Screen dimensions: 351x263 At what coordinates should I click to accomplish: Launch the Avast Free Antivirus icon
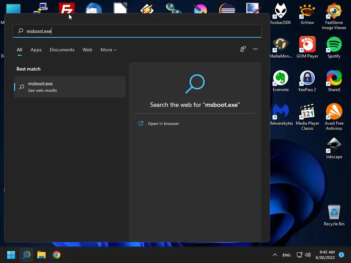(x=334, y=117)
